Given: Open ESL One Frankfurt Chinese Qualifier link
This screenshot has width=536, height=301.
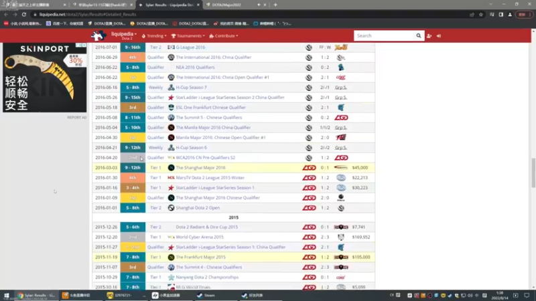Looking at the screenshot, I should click(x=210, y=108).
